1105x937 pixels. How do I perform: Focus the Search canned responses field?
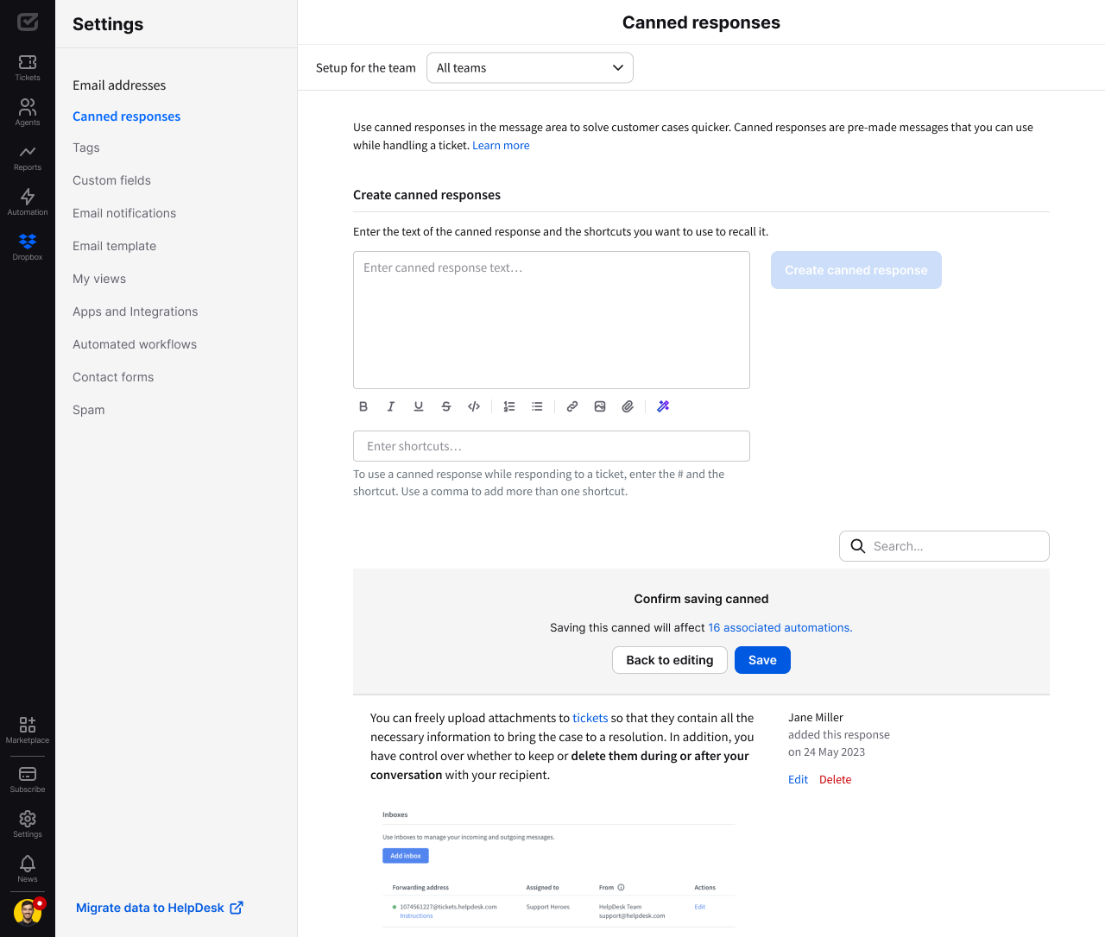944,546
